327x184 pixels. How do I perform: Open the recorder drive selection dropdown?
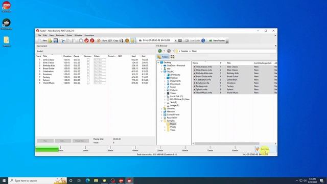click(176, 40)
